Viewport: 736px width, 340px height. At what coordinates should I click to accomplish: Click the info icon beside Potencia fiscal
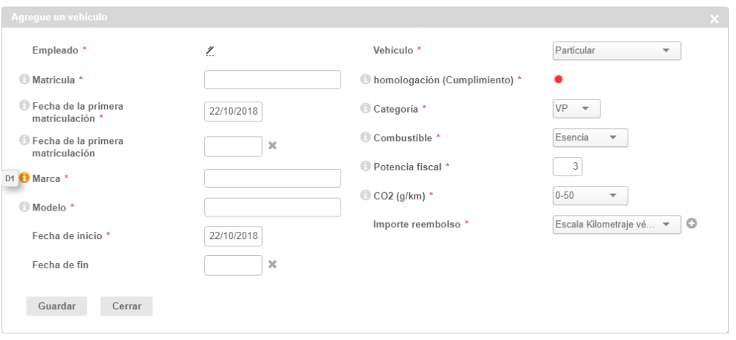pyautogui.click(x=365, y=167)
